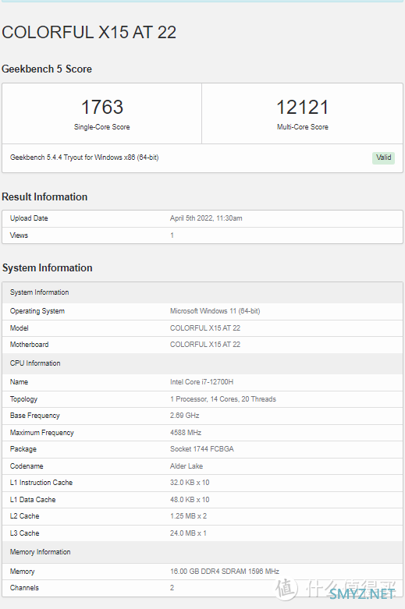Select the 2.69 GHz value
The height and width of the screenshot is (609, 405).
(185, 416)
